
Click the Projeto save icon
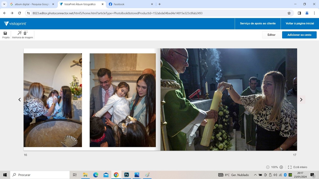pos(5,33)
